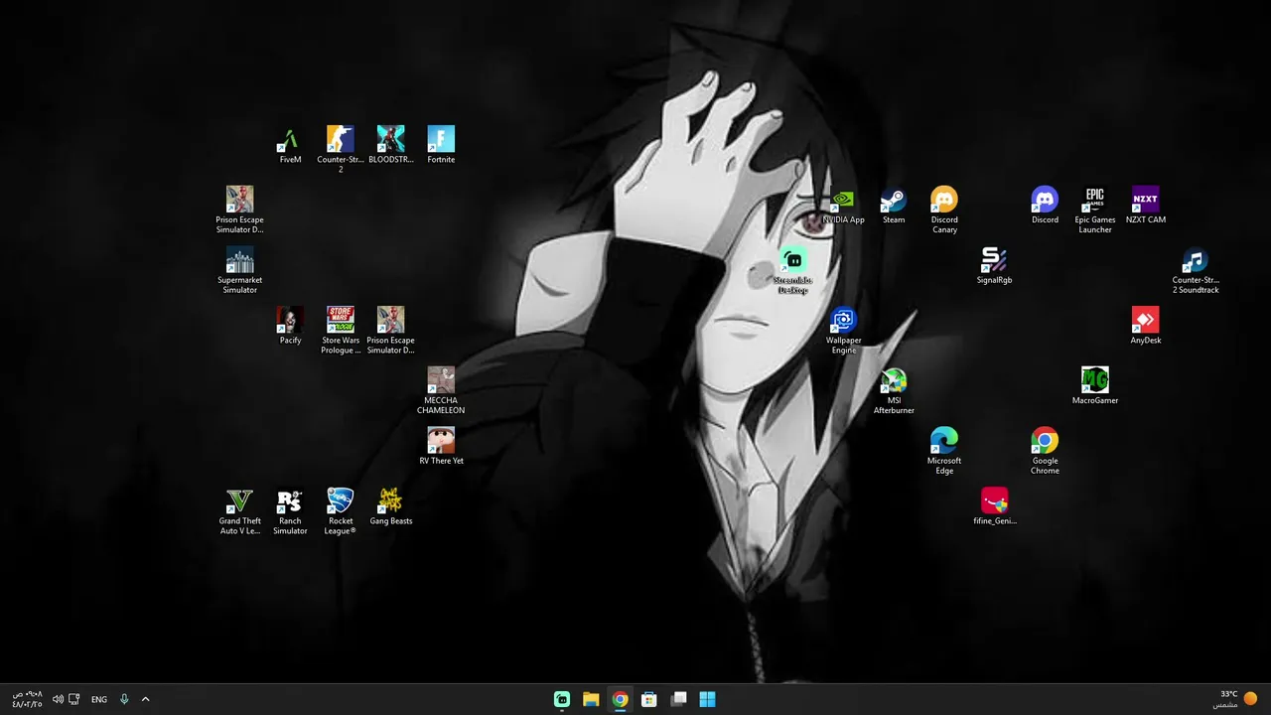
Task: Select the Streamlabs Desktop shortcut on desktop
Action: click(792, 270)
